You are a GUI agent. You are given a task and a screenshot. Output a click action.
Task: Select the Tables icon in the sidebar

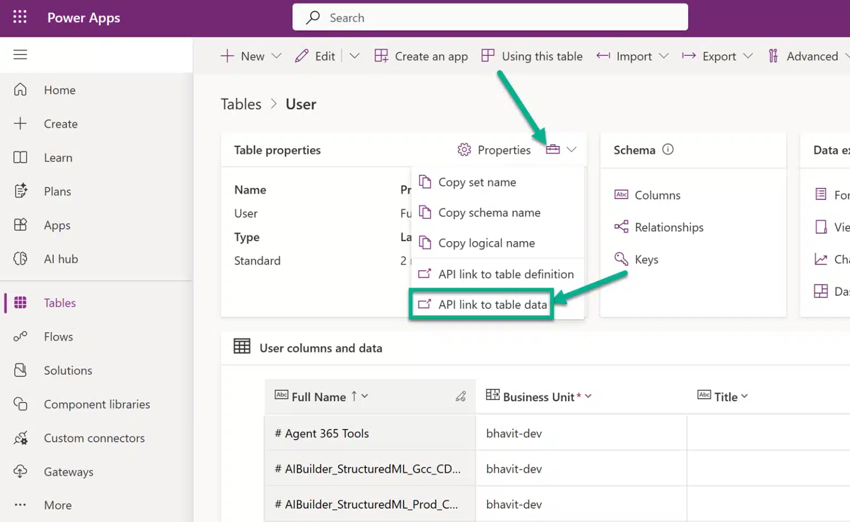(20, 302)
